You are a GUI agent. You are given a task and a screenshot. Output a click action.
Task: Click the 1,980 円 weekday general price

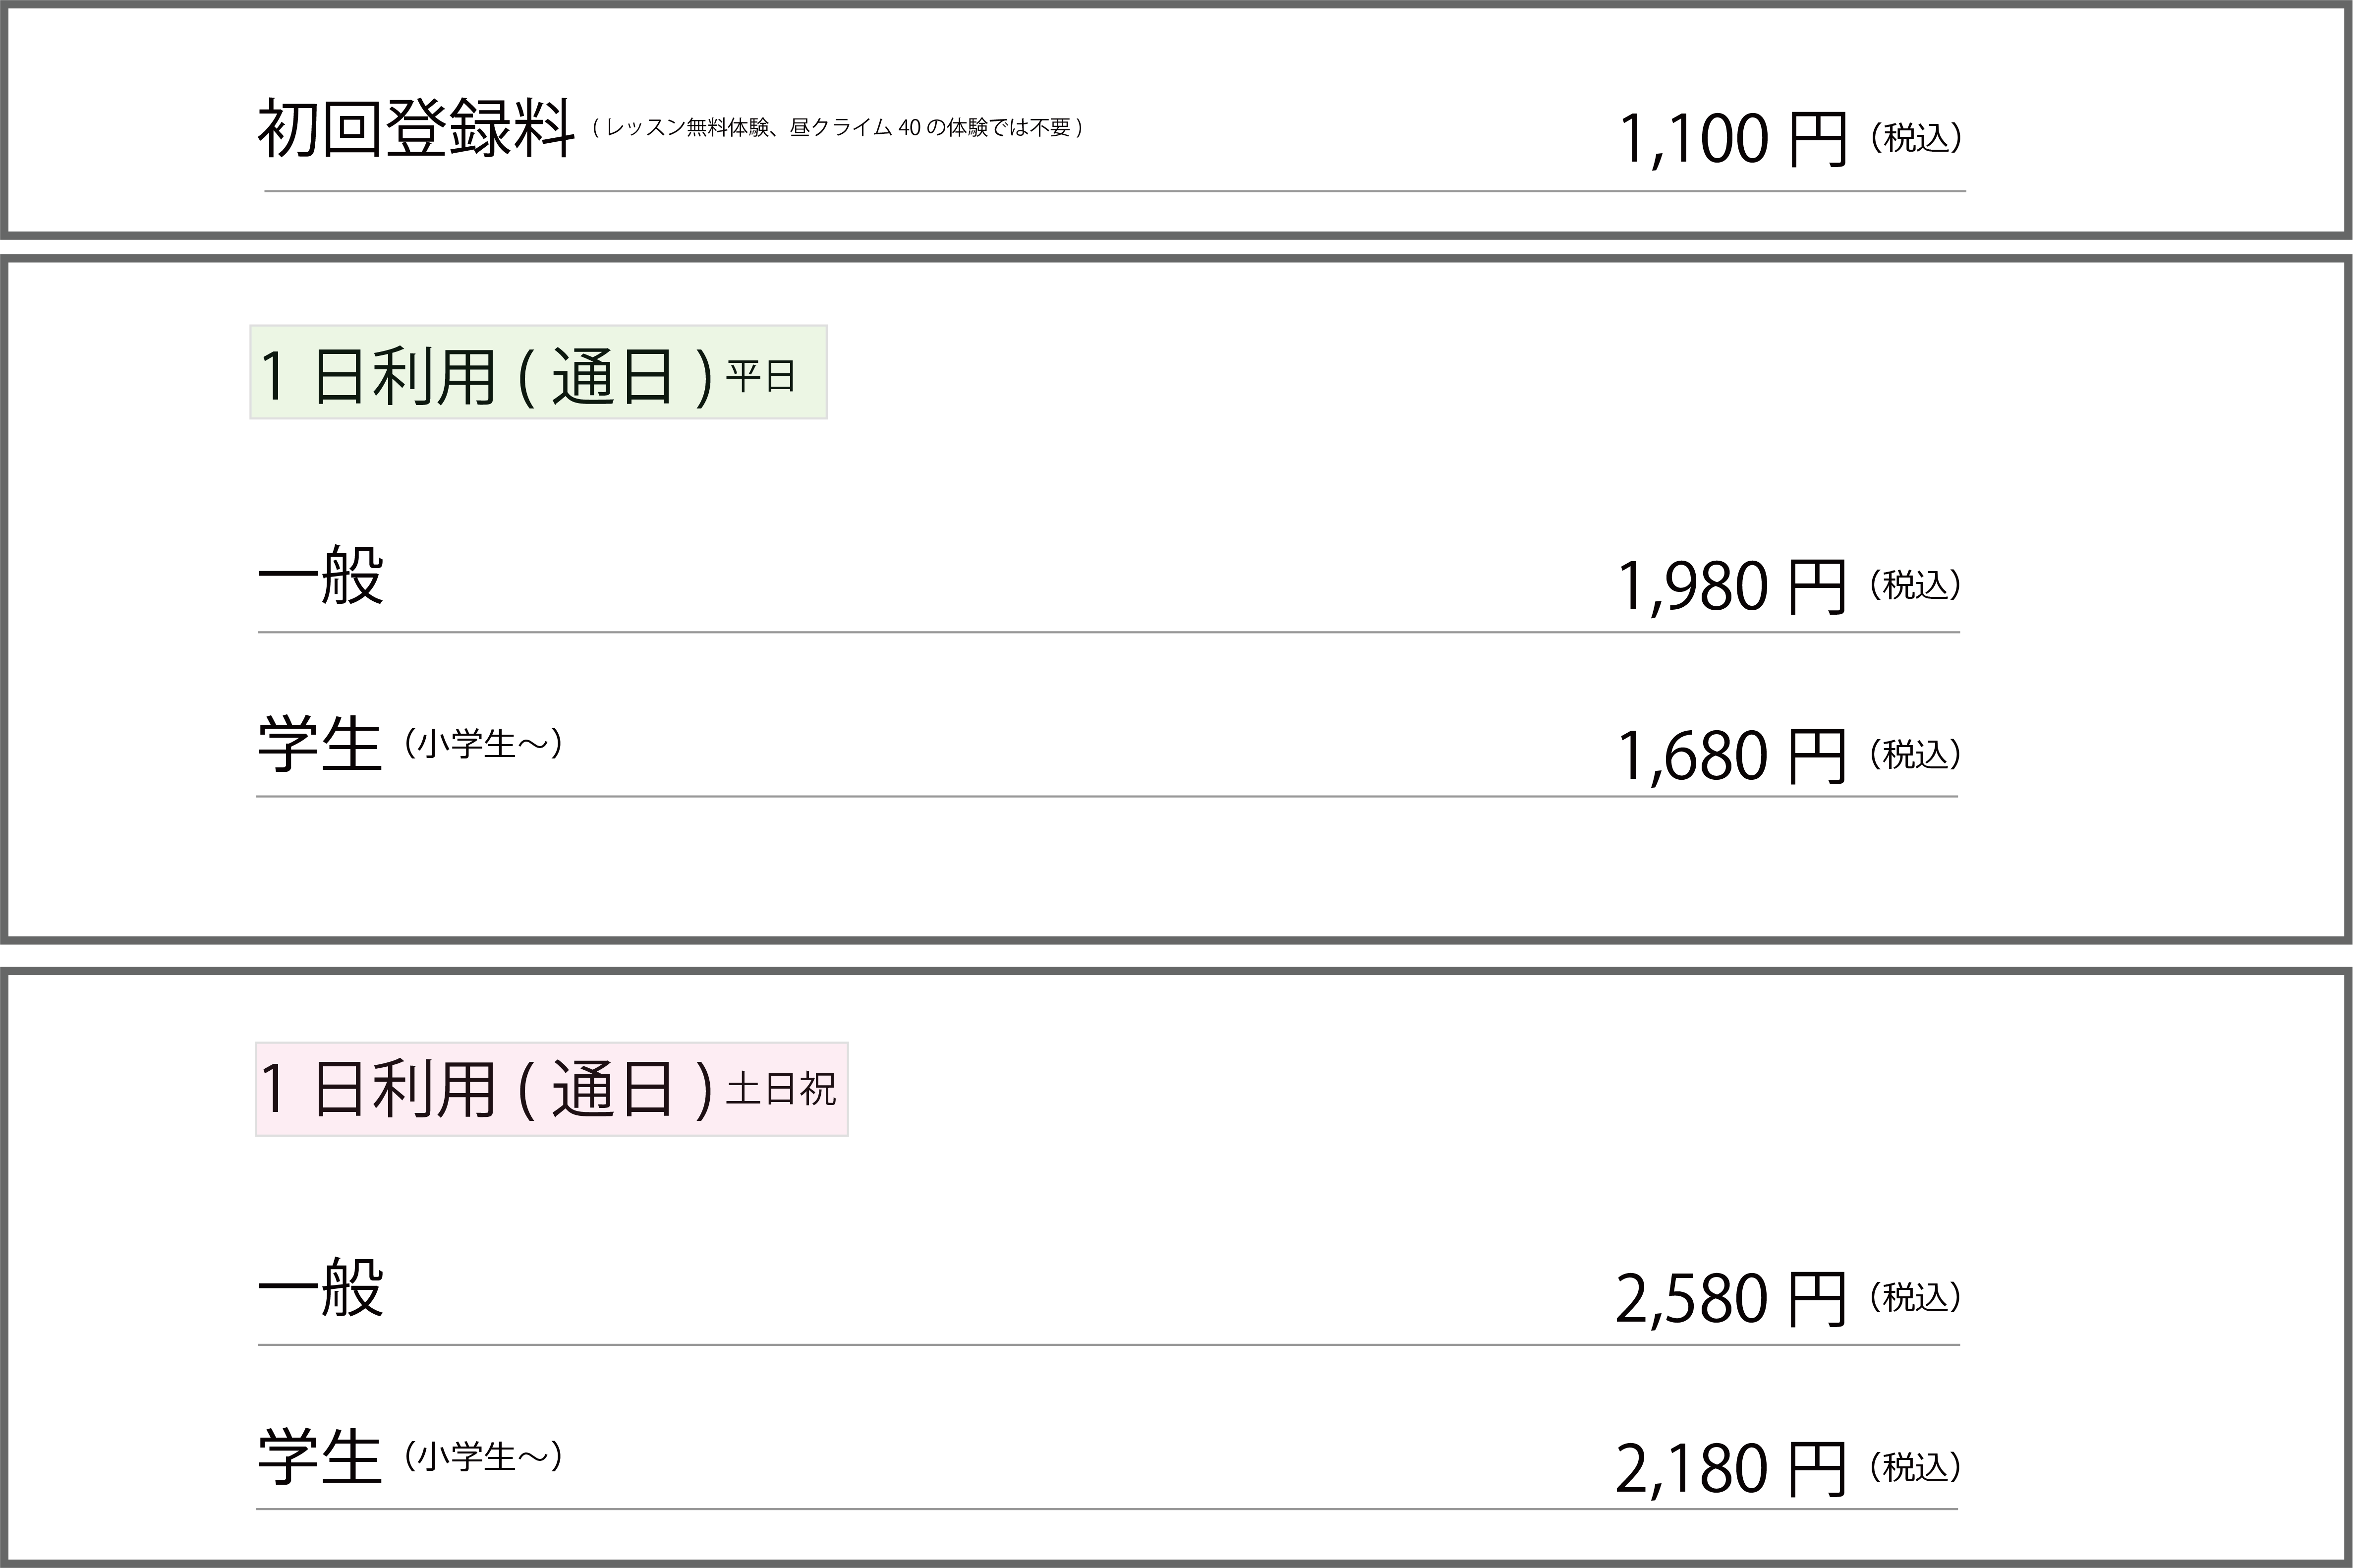coord(1732,587)
